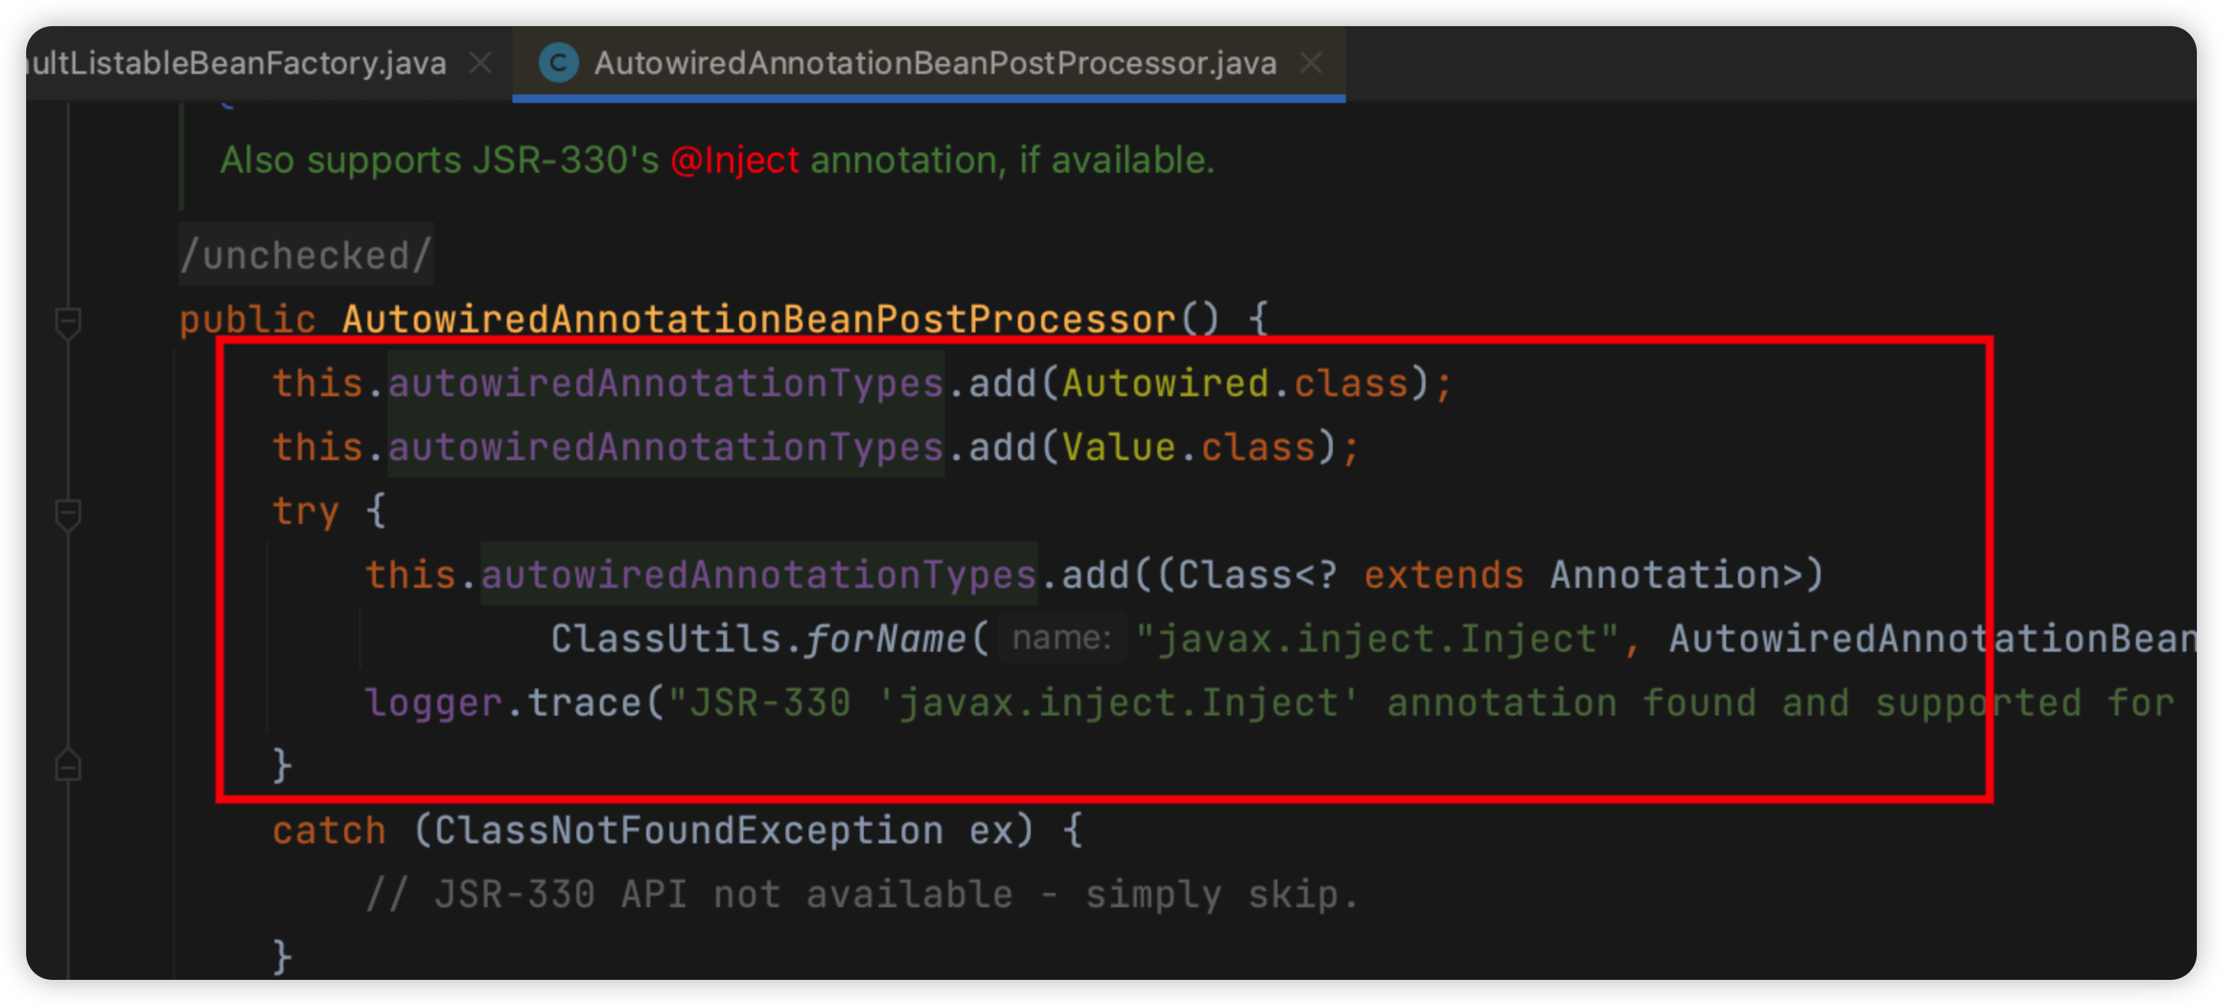Click the logger field reference
2223x1006 pixels.
pyautogui.click(x=433, y=703)
